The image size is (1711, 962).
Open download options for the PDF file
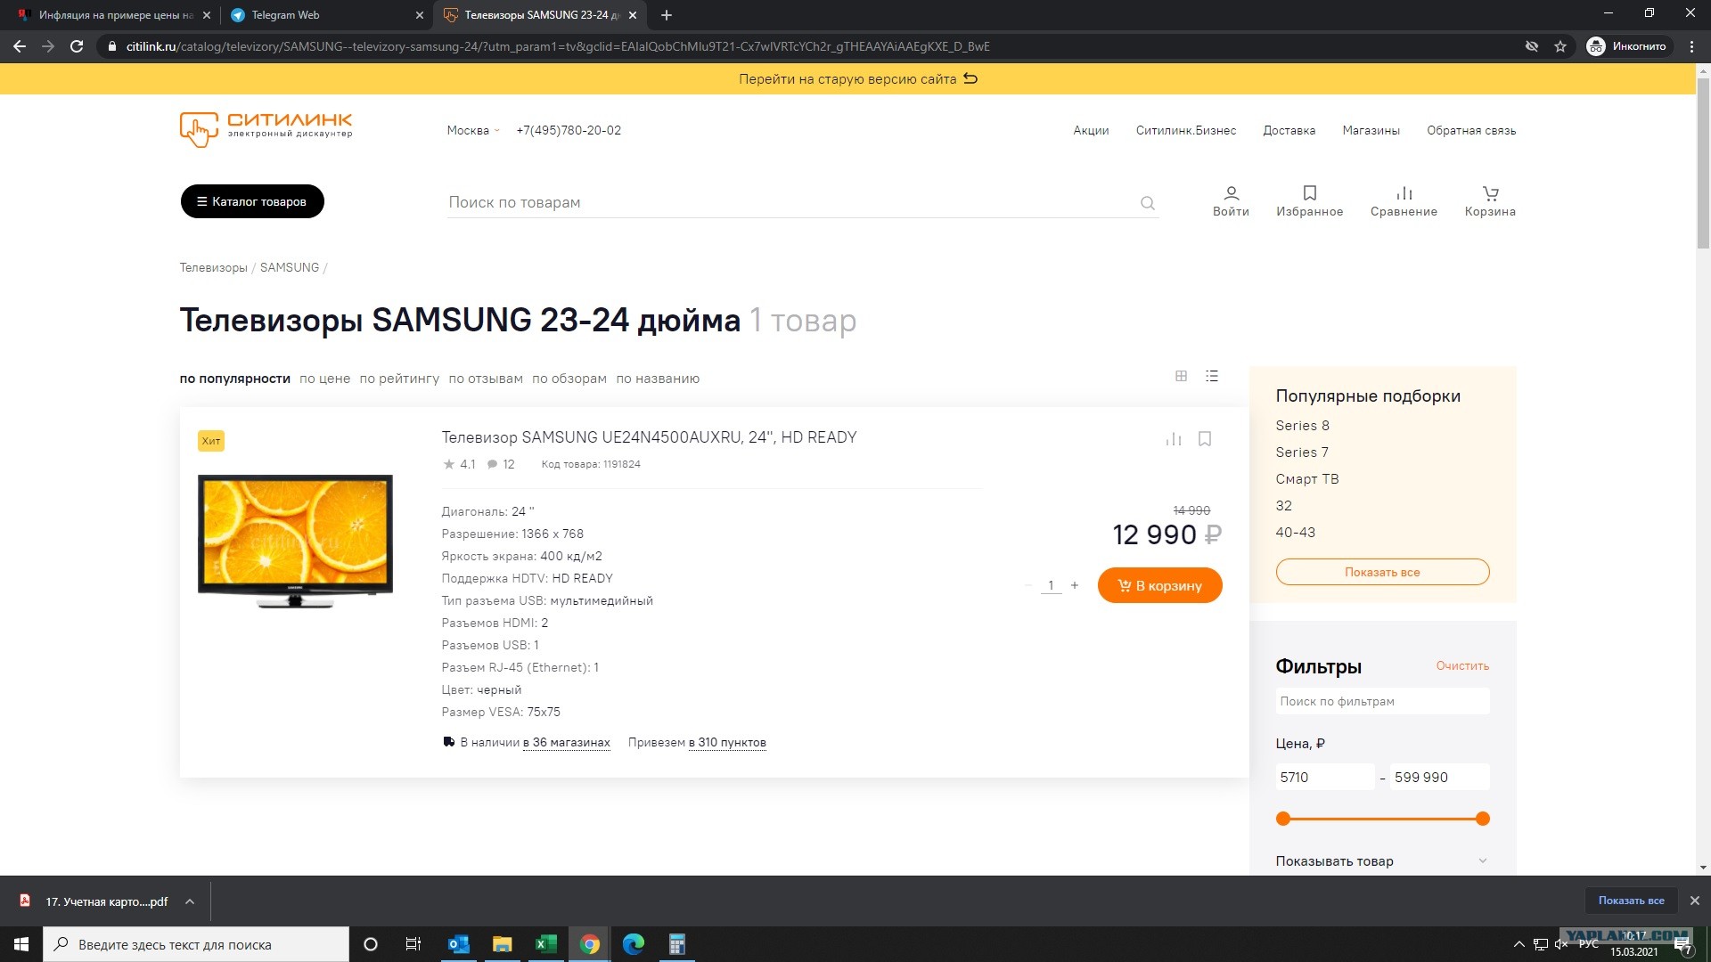tap(190, 901)
